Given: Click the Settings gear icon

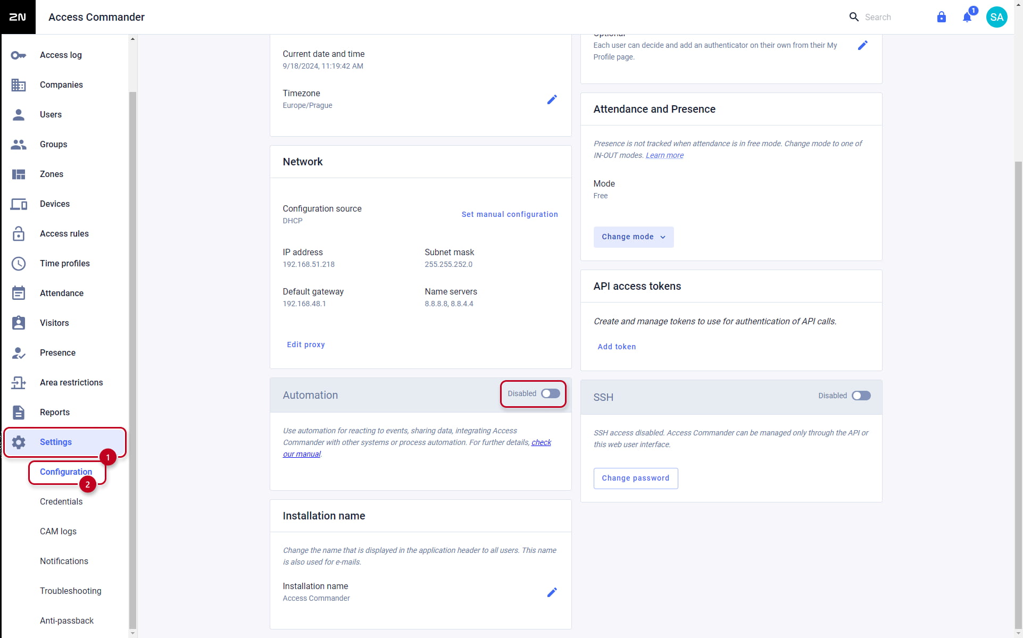Looking at the screenshot, I should (x=19, y=442).
